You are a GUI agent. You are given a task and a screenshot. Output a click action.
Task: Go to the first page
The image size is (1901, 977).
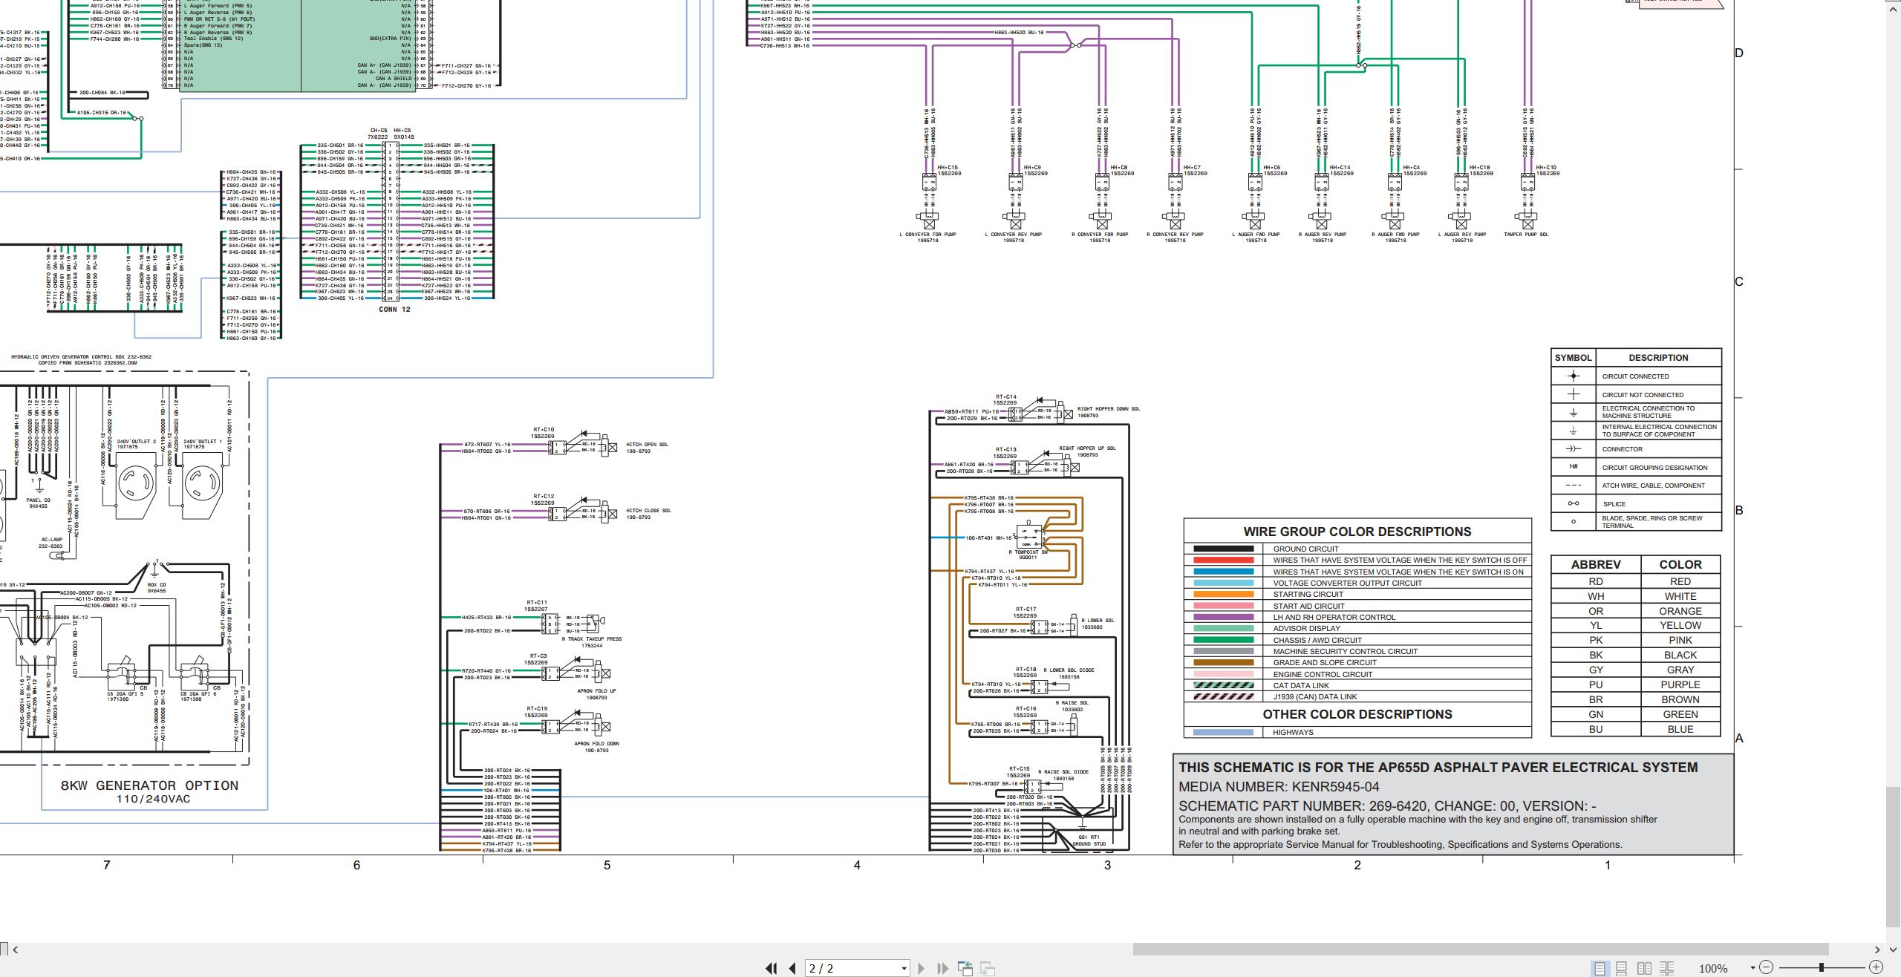772,968
